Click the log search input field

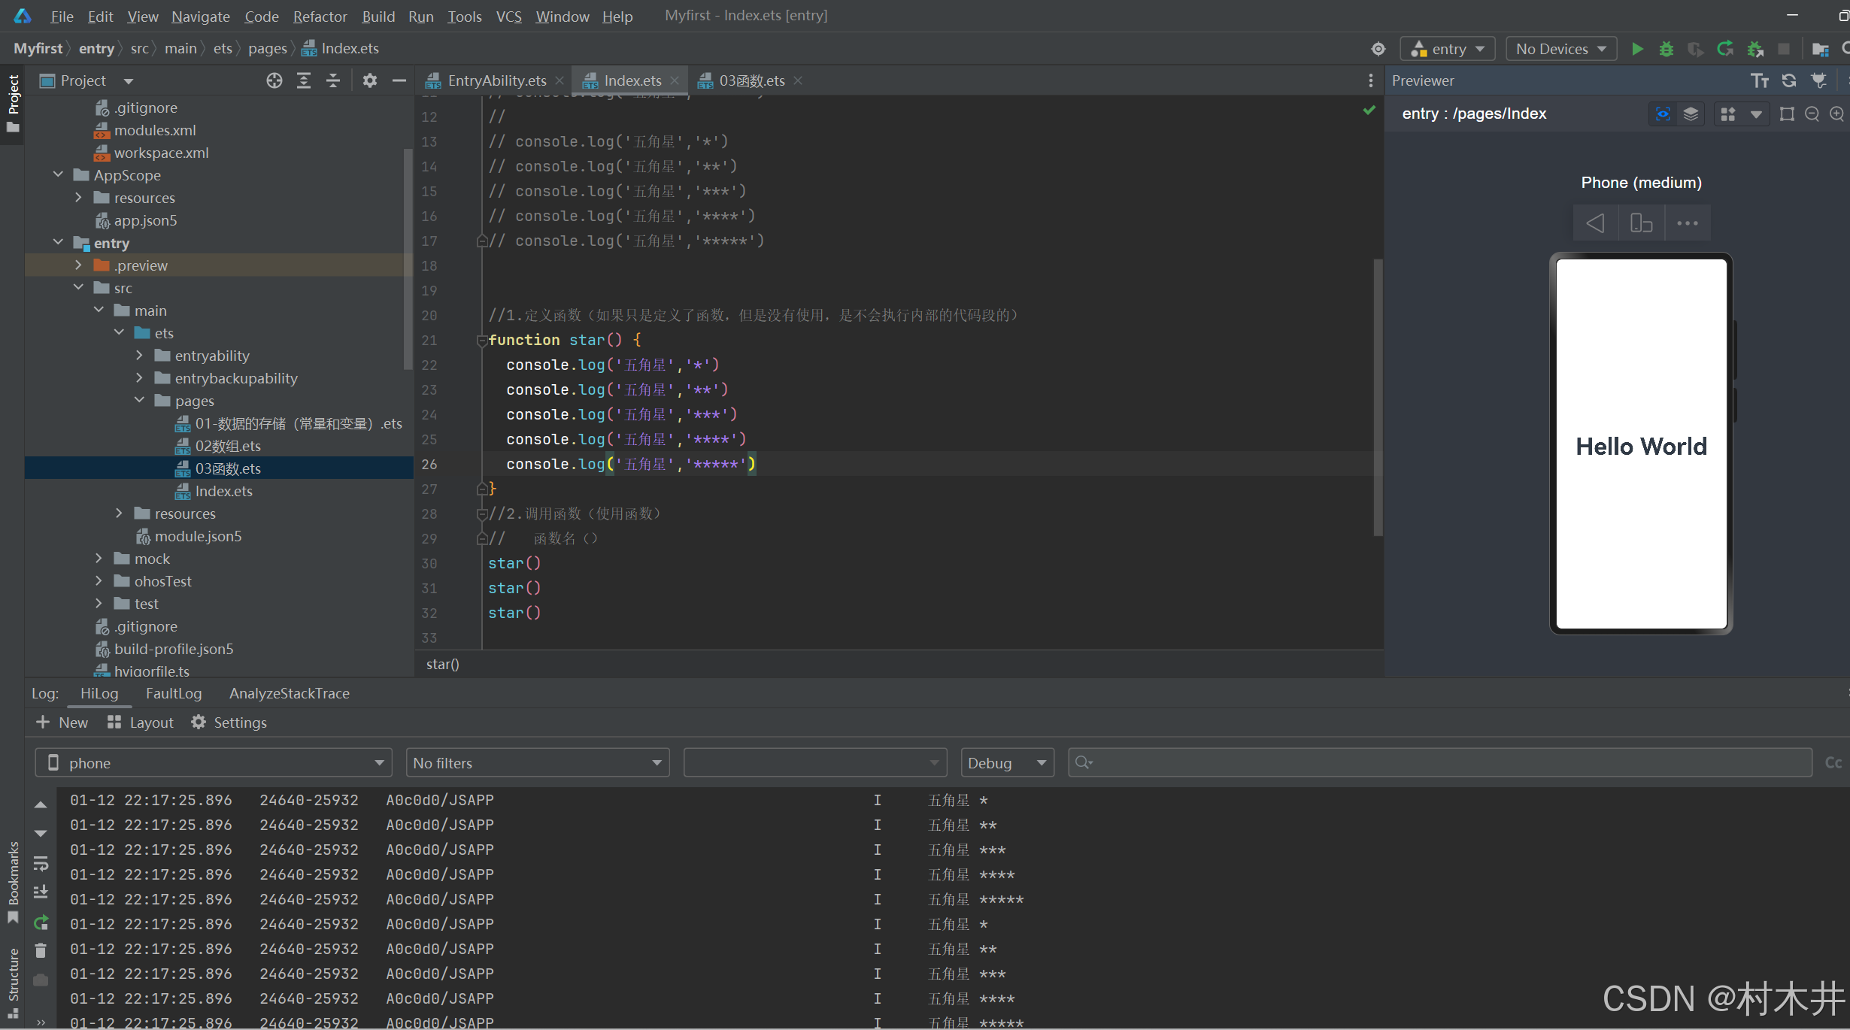tap(1439, 762)
